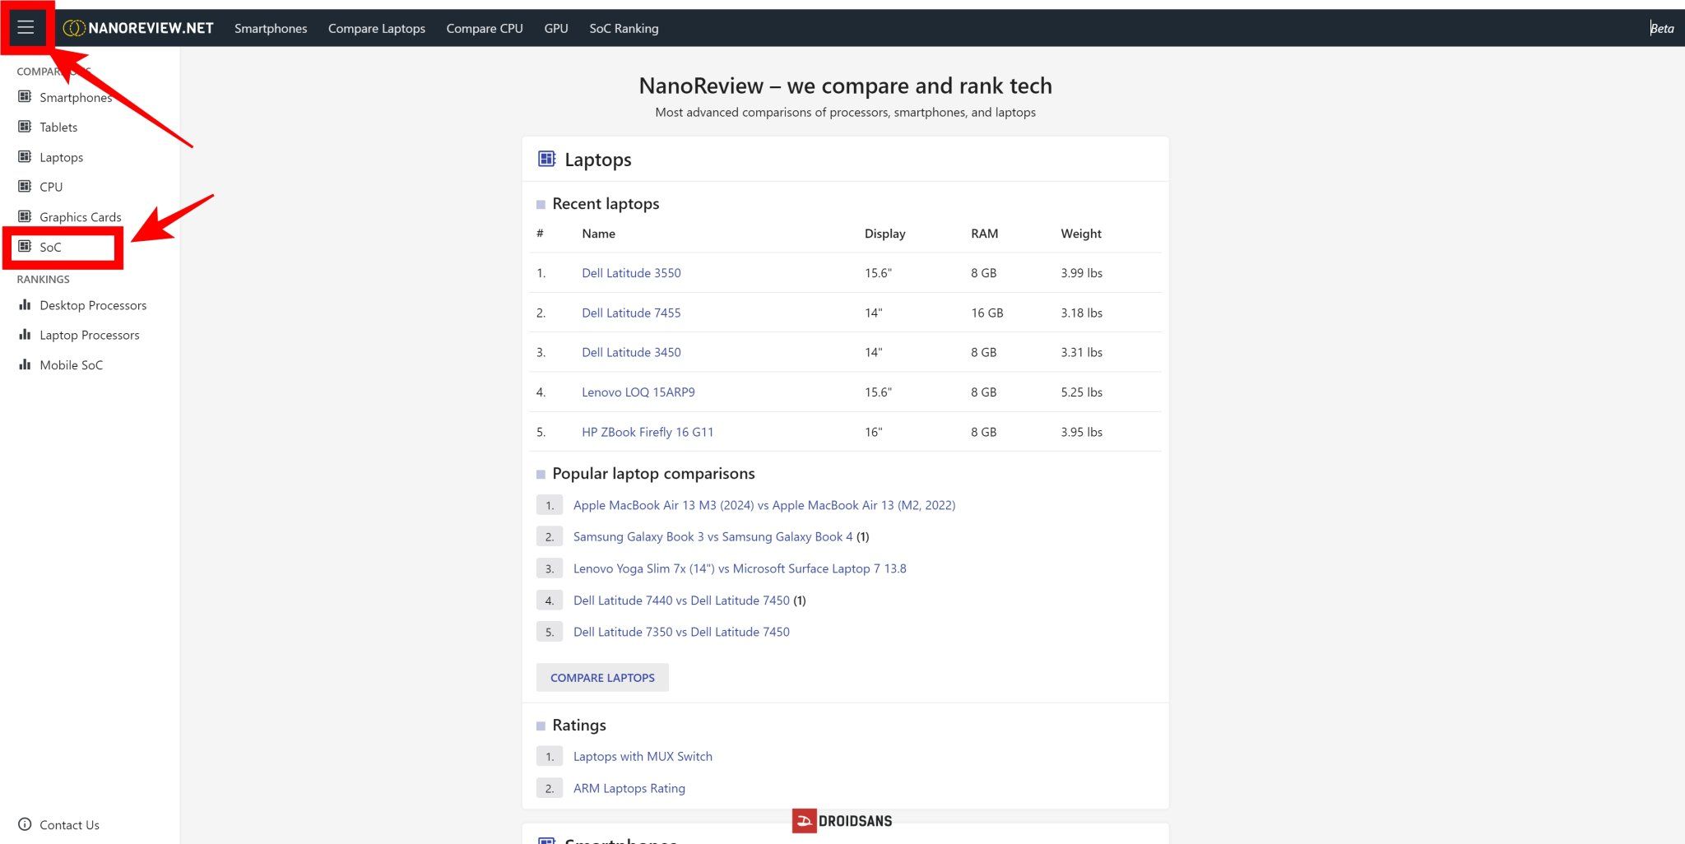1685x844 pixels.
Task: Open MacBook Air M3 vs M2 comparison
Action: [x=764, y=505]
